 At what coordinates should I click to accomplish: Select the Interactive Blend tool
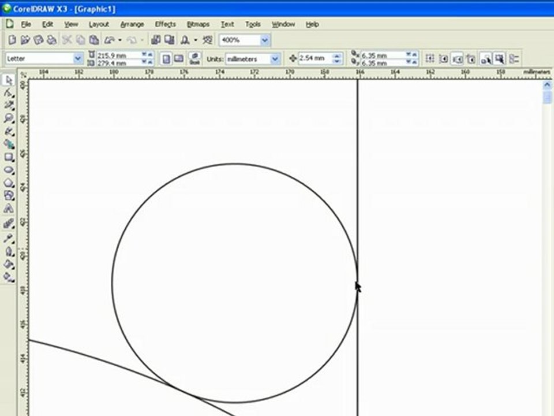pyautogui.click(x=9, y=224)
